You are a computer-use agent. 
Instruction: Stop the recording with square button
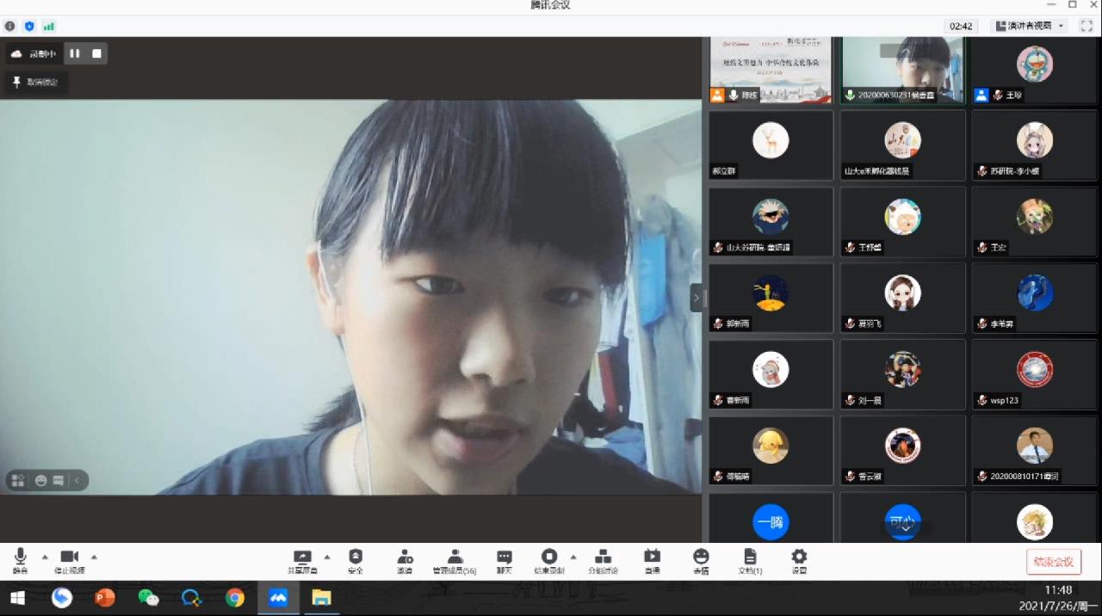point(96,53)
